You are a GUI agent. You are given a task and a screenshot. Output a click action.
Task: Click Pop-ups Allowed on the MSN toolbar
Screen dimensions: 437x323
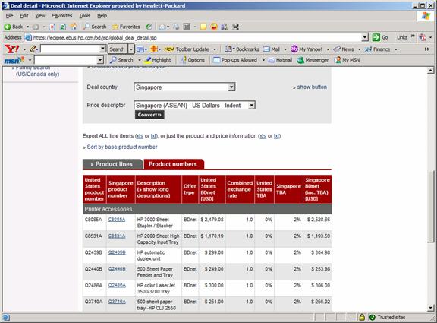pyautogui.click(x=235, y=60)
